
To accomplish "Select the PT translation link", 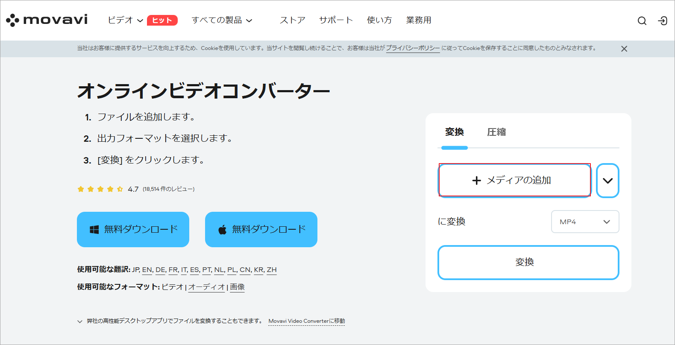I will click(207, 270).
